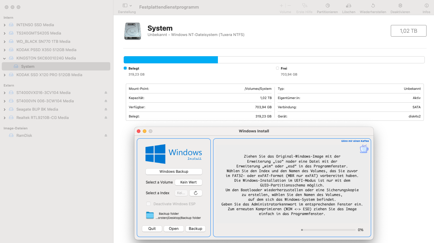Screen dimensions: 434x243
Task: Select the System volume in sidebar
Action: click(x=56, y=66)
